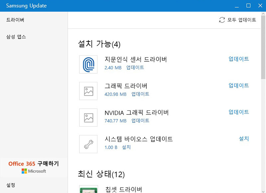This screenshot has width=266, height=193.
Task: Click the 모두 업데이트 text
Action: pyautogui.click(x=242, y=20)
